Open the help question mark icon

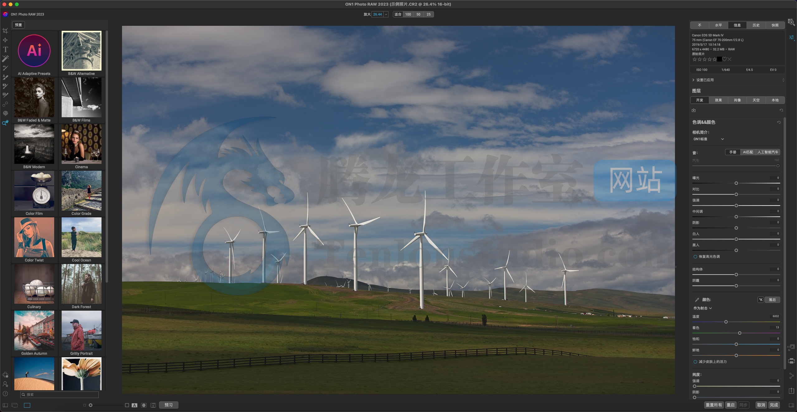5,394
